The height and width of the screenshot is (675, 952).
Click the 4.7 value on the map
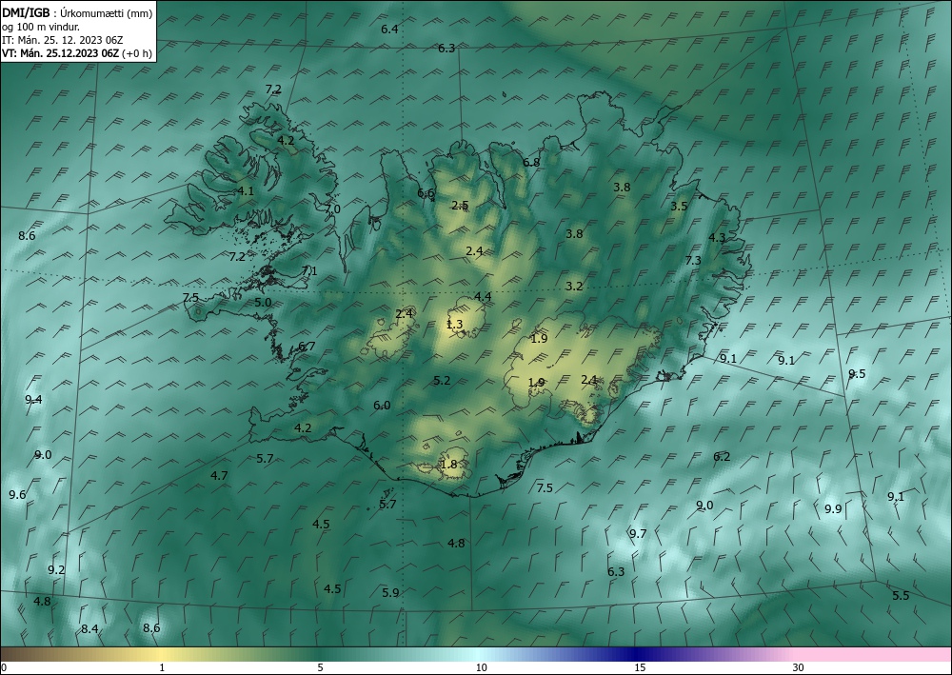click(x=219, y=475)
